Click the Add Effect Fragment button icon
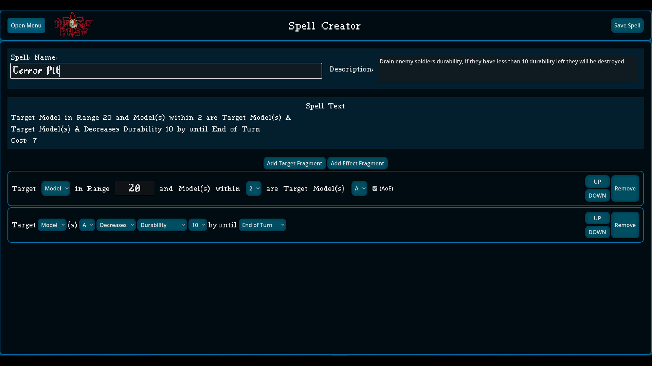 [x=357, y=163]
